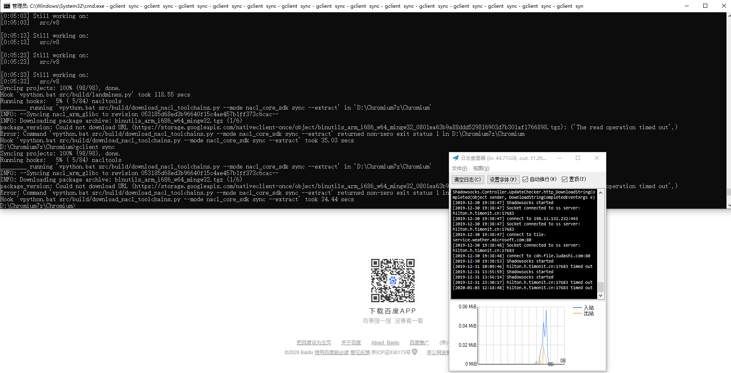Click the 使用百度前必读 link
731x373 pixels.
coord(332,352)
